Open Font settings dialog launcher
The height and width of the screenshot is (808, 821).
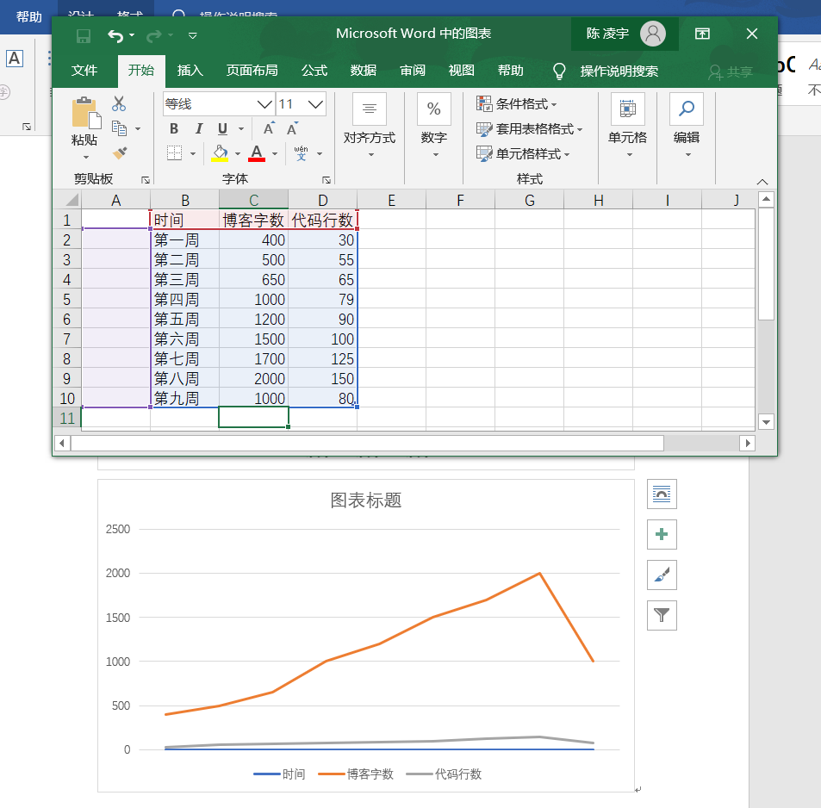click(327, 180)
